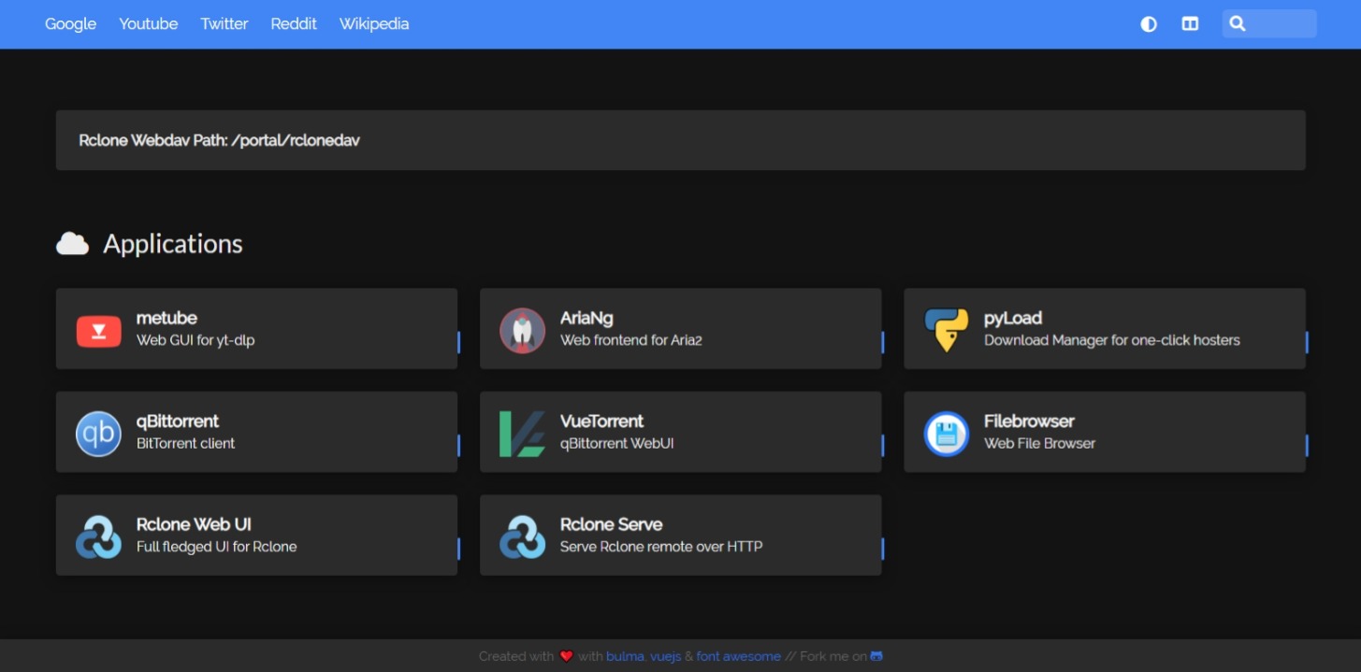Follow the vuejs link in footer
Viewport: 1361px width, 672px height.
coord(665,656)
